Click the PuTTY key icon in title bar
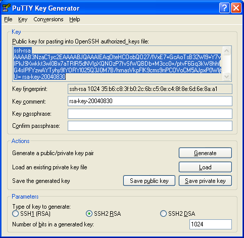 click(x=7, y=8)
